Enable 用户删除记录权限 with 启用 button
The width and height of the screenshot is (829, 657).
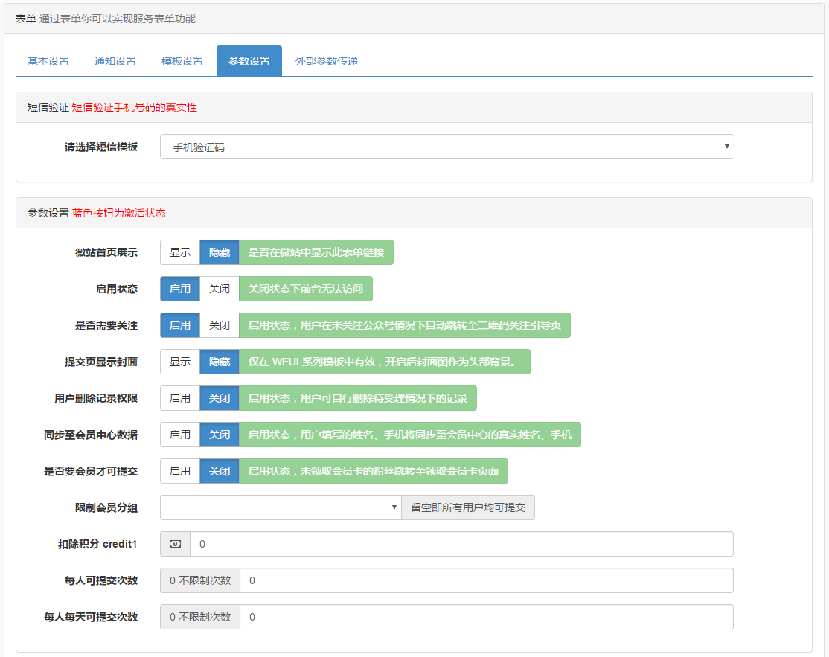pos(180,398)
